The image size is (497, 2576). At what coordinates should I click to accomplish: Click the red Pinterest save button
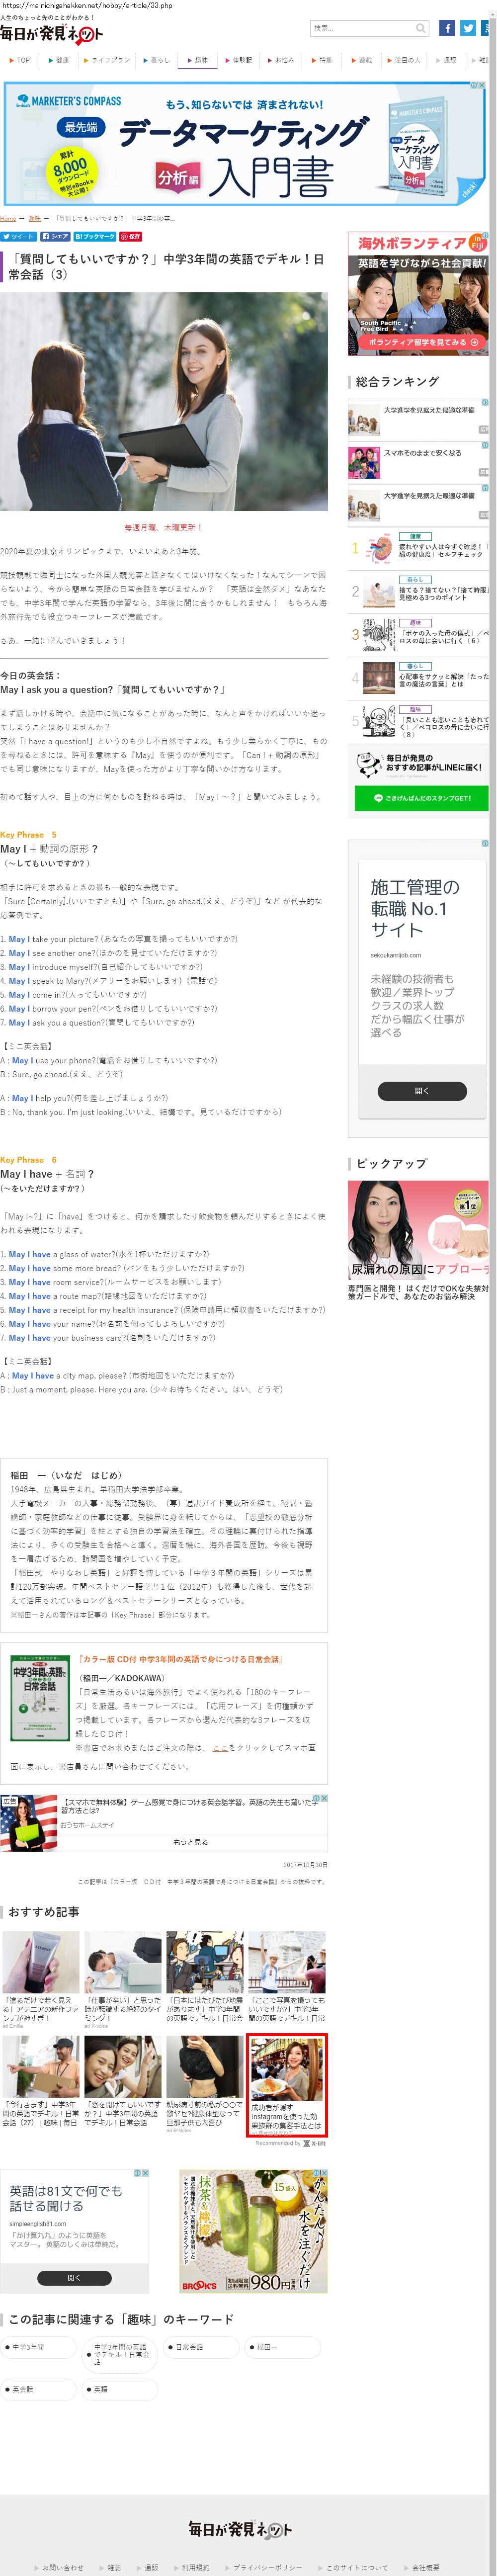point(131,237)
